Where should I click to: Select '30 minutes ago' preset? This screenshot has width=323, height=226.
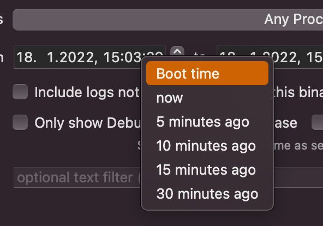point(207,194)
